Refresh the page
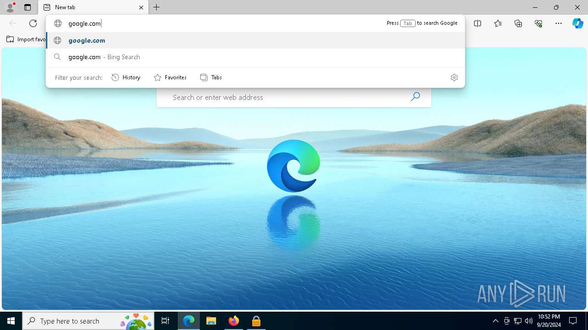Screen dimensions: 588x330 click(33, 23)
